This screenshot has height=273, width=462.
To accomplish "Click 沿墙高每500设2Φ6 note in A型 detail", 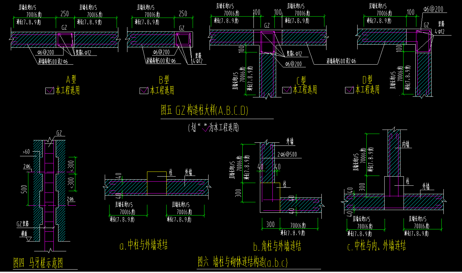I will (53, 62).
